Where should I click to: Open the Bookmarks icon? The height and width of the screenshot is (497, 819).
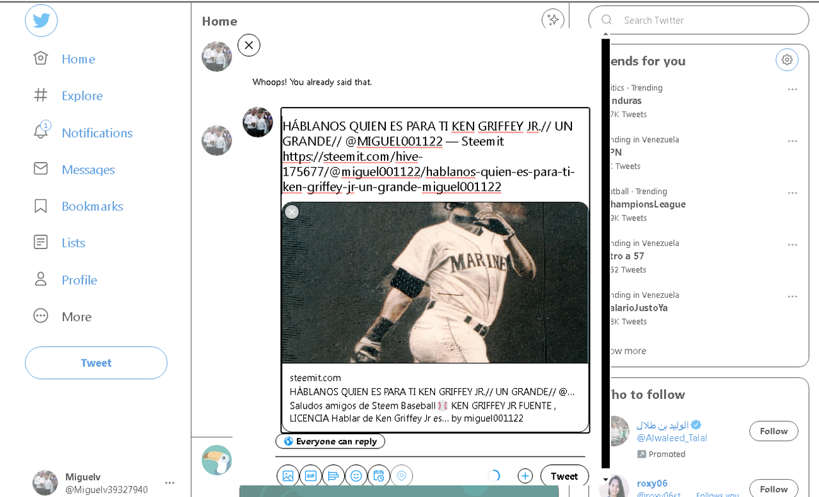pos(40,206)
